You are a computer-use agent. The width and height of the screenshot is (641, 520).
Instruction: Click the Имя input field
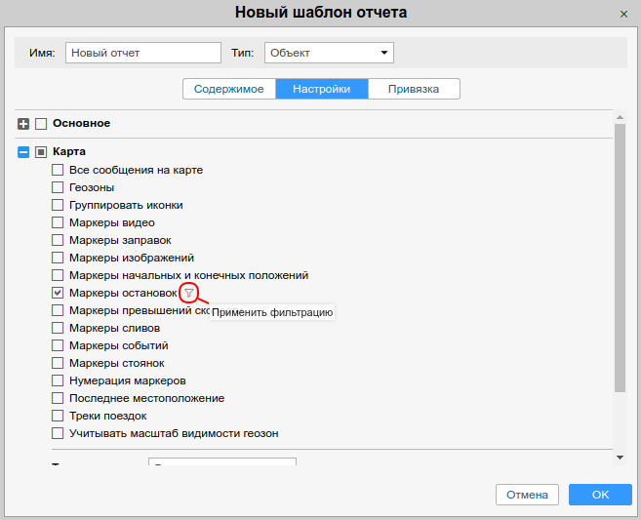[x=143, y=53]
